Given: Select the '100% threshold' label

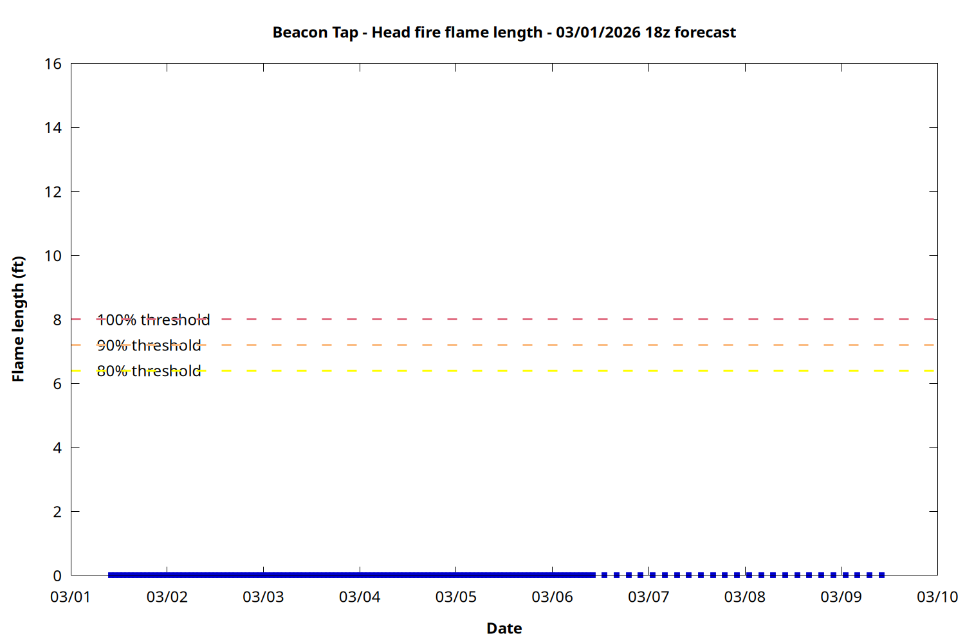Looking at the screenshot, I should (x=153, y=320).
